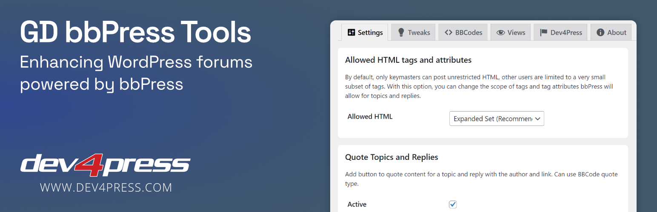Toggle the Active quote checkbox
Image resolution: width=657 pixels, height=212 pixels.
(453, 204)
